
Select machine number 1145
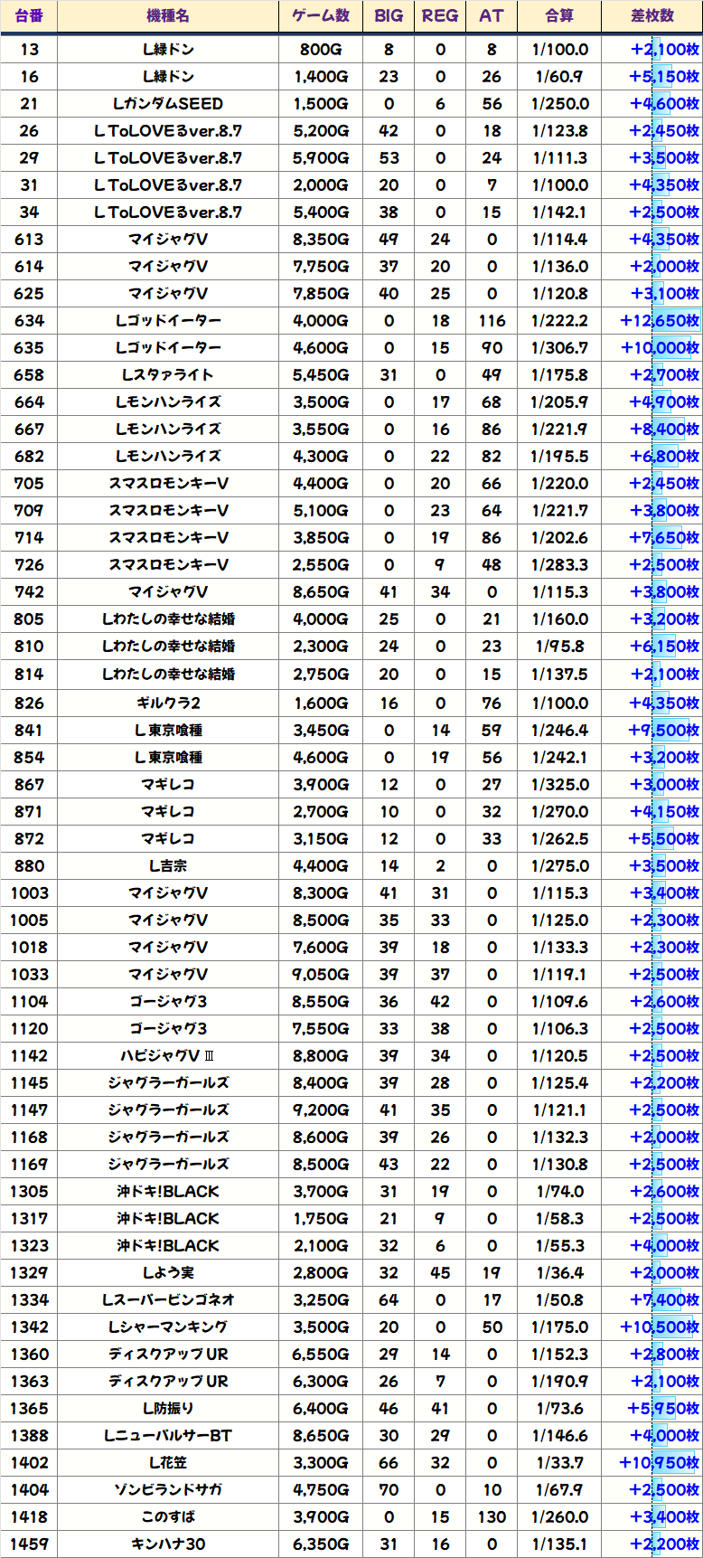pos(29,1083)
